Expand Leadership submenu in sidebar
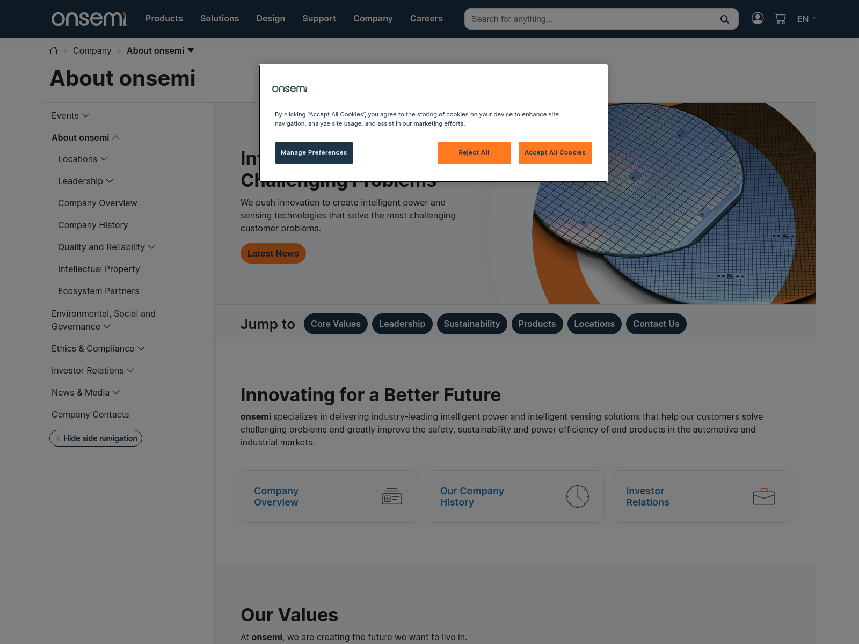Screen dimensions: 859x644 point(110,181)
